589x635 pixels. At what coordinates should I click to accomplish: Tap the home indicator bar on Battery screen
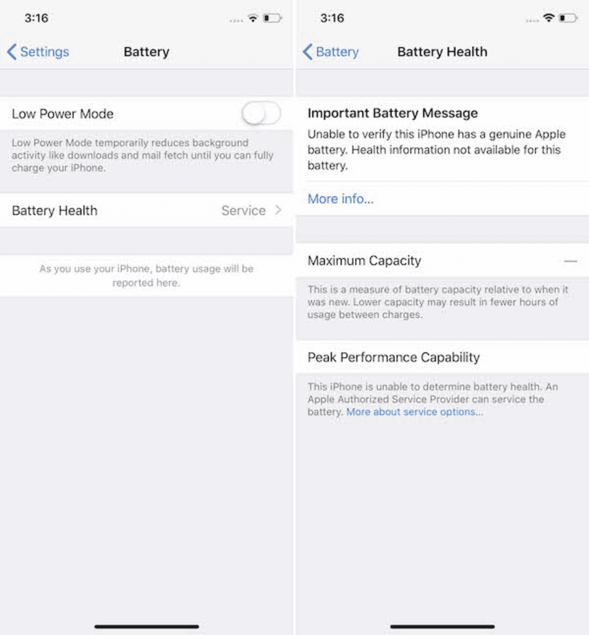pyautogui.click(x=147, y=627)
